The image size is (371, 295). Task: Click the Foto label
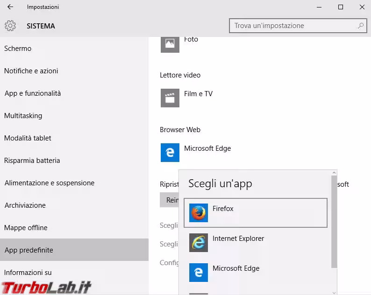[x=191, y=39]
